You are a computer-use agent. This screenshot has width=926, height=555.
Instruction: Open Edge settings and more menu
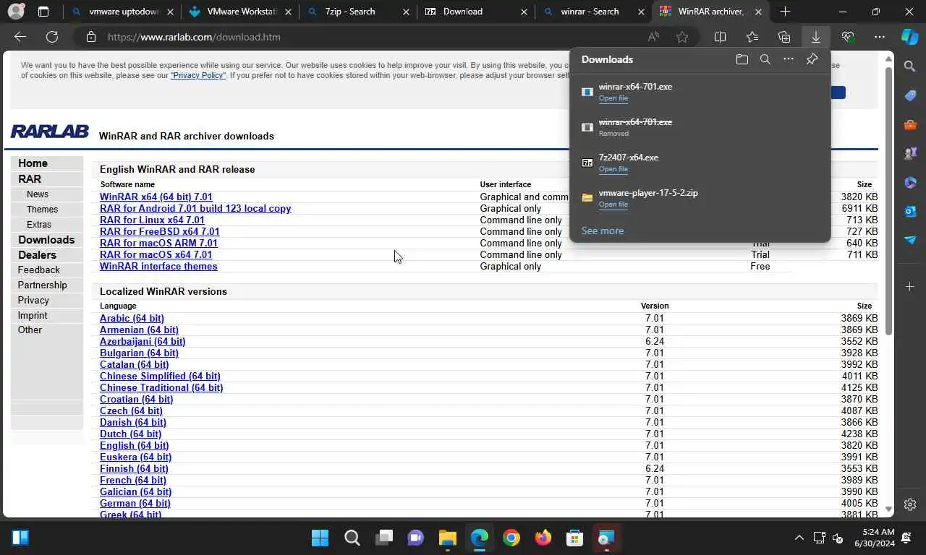(x=880, y=37)
